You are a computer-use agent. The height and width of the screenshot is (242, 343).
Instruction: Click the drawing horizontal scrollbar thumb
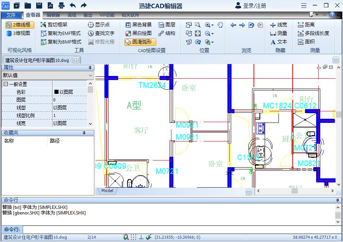(295, 191)
